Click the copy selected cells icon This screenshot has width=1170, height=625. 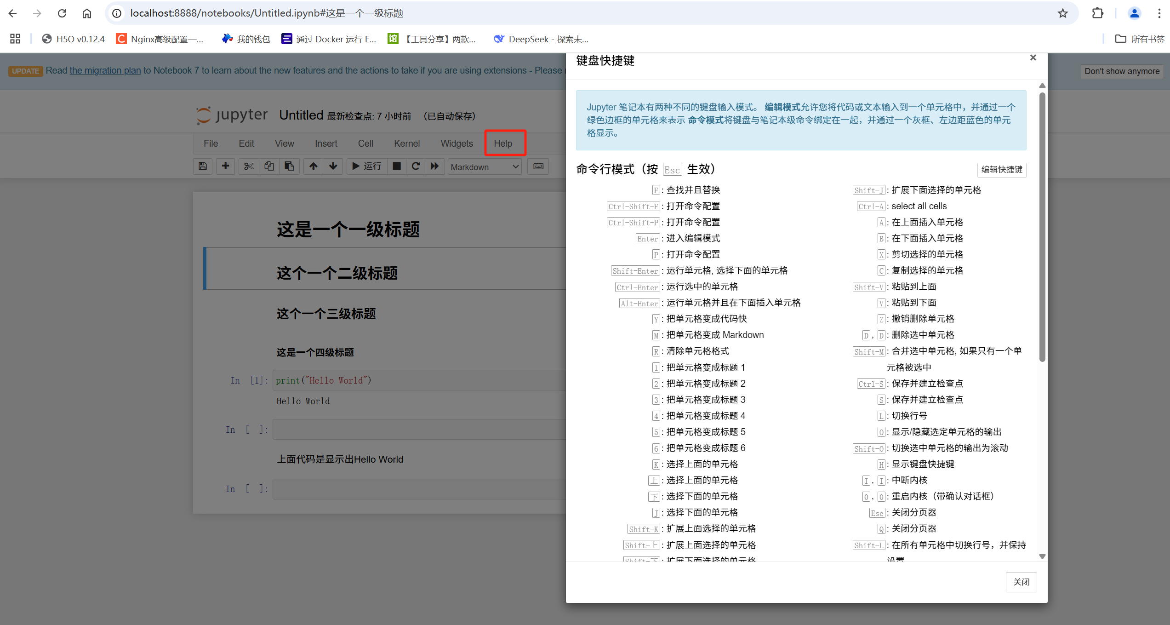point(269,166)
